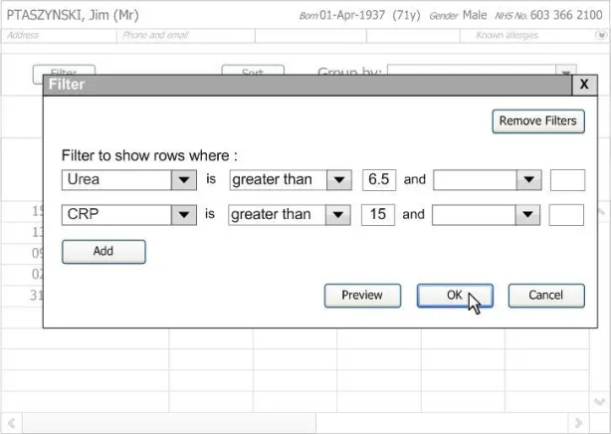Click the value field containing 15

tap(378, 215)
